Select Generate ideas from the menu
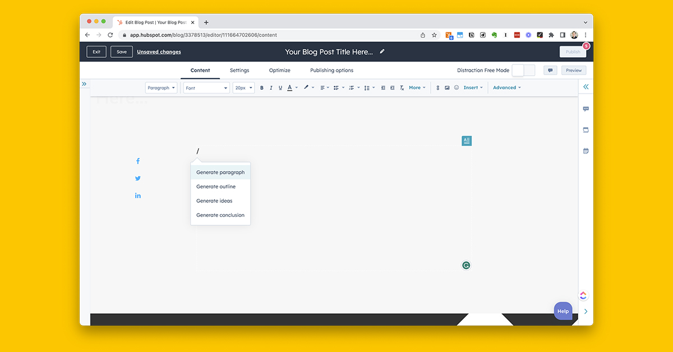673x352 pixels. [220, 201]
